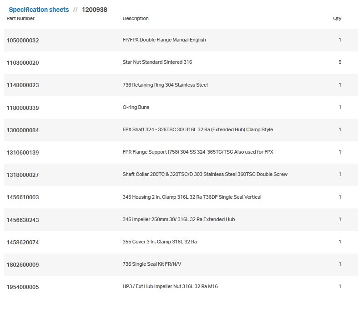Screen dimensions: 358x315
Task: Select part number 1050000032
Action: (x=23, y=40)
